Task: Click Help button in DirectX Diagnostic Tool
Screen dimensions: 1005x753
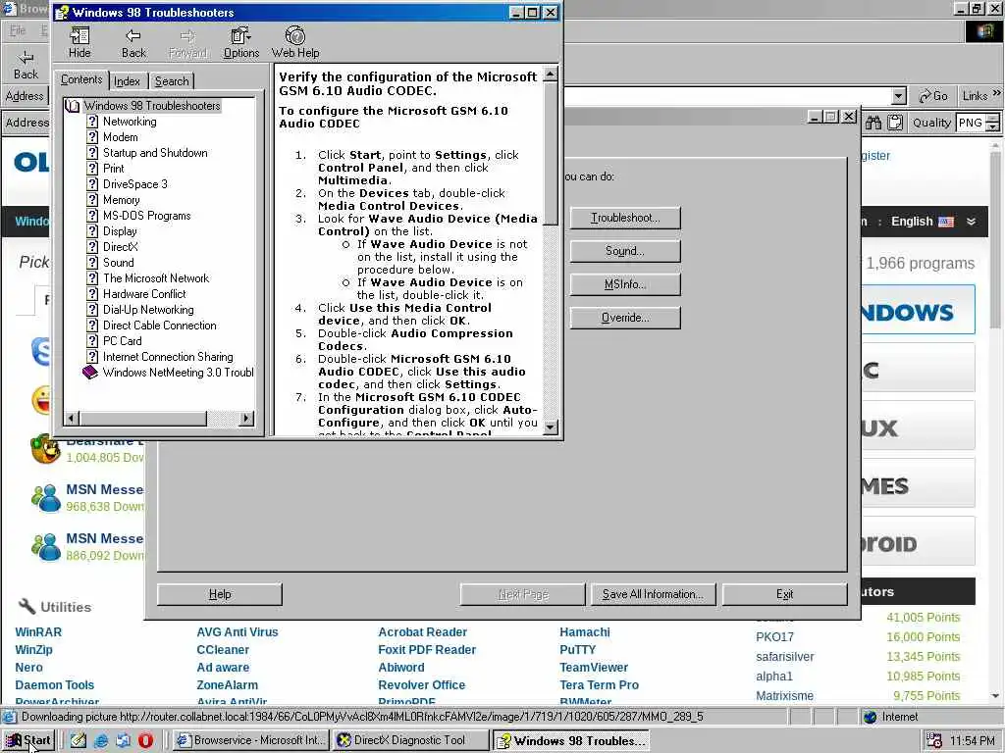Action: (219, 594)
